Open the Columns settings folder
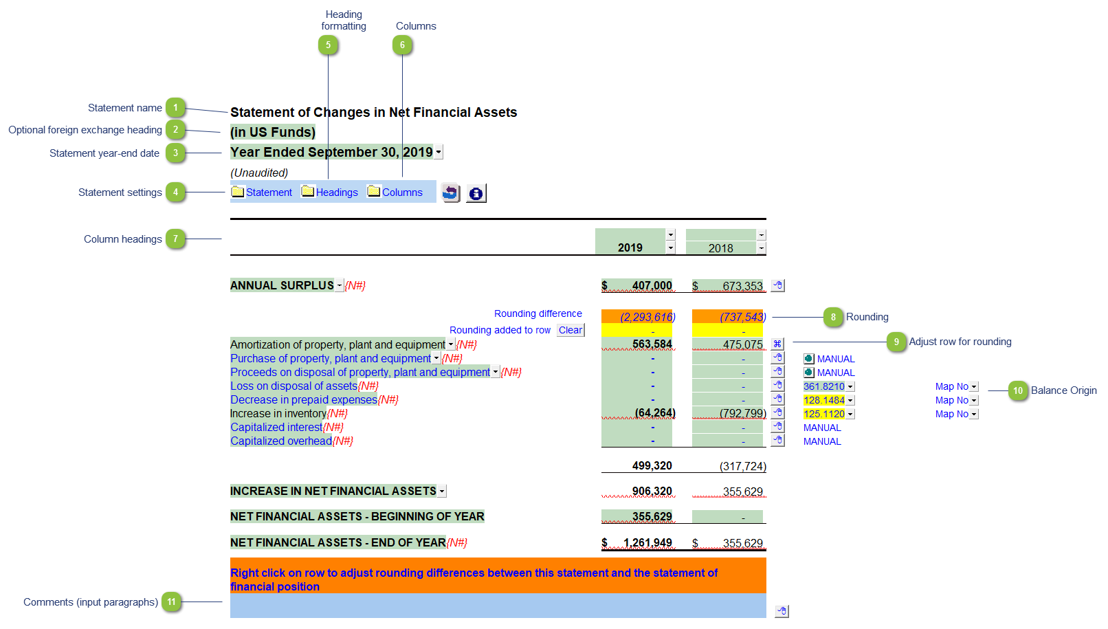 (395, 192)
